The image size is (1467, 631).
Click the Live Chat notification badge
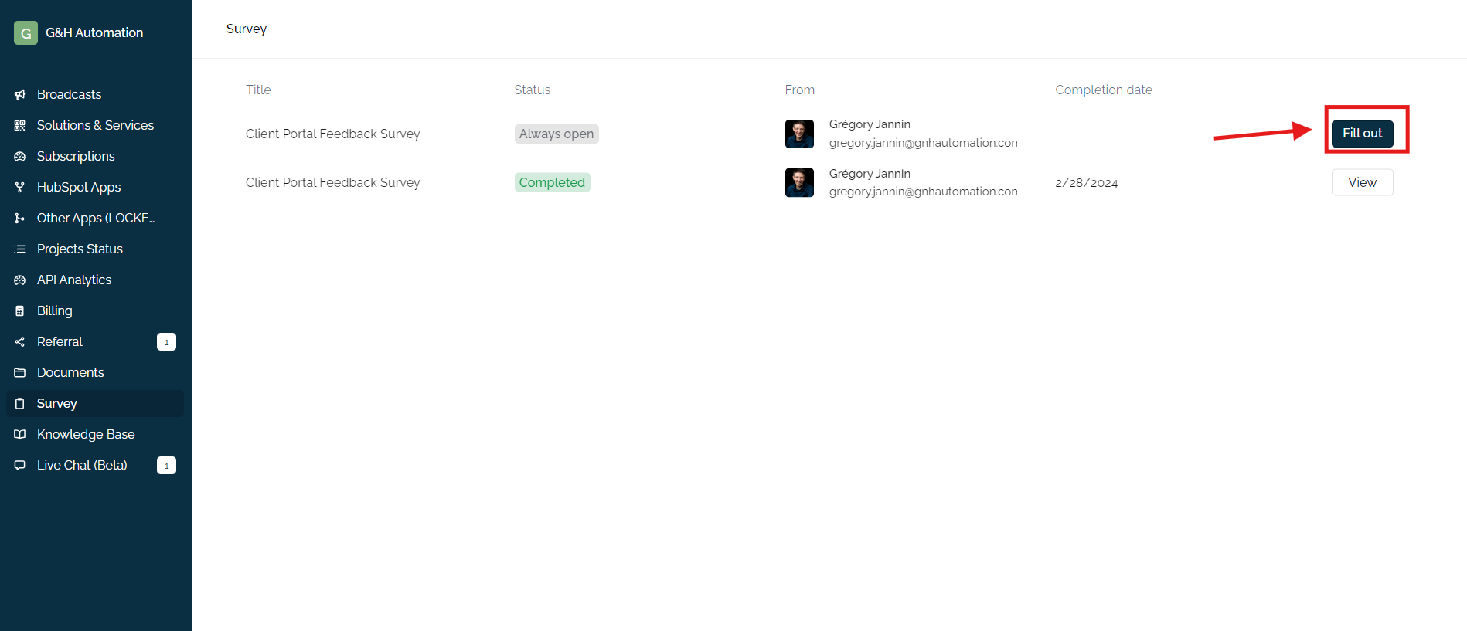click(x=166, y=465)
